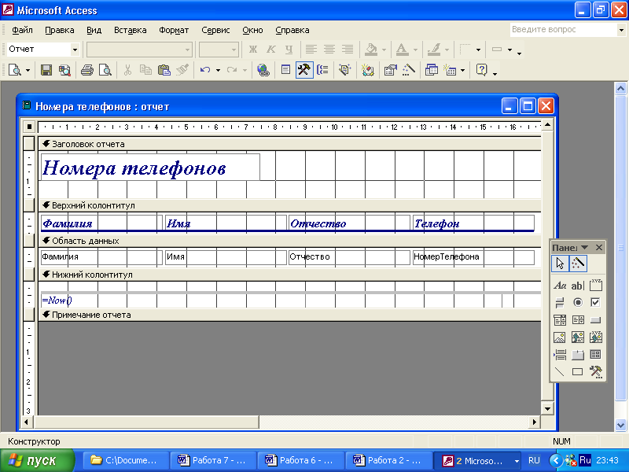
Task: Open Sorting and Grouping icon
Action: [322, 70]
